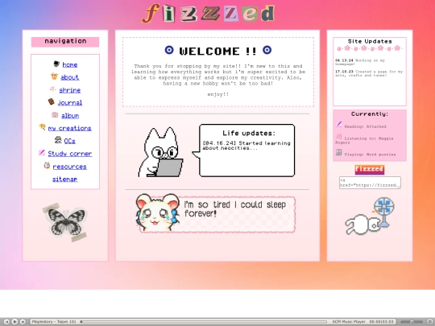
Task: Adjust the music player volume slider
Action: [x=412, y=321]
